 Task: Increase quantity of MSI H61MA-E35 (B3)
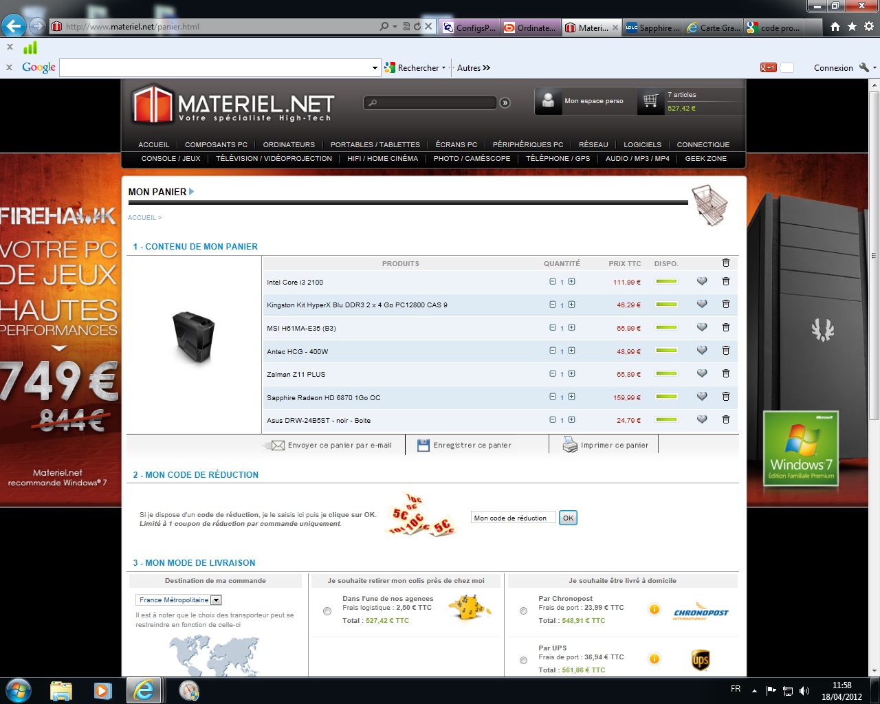[571, 328]
